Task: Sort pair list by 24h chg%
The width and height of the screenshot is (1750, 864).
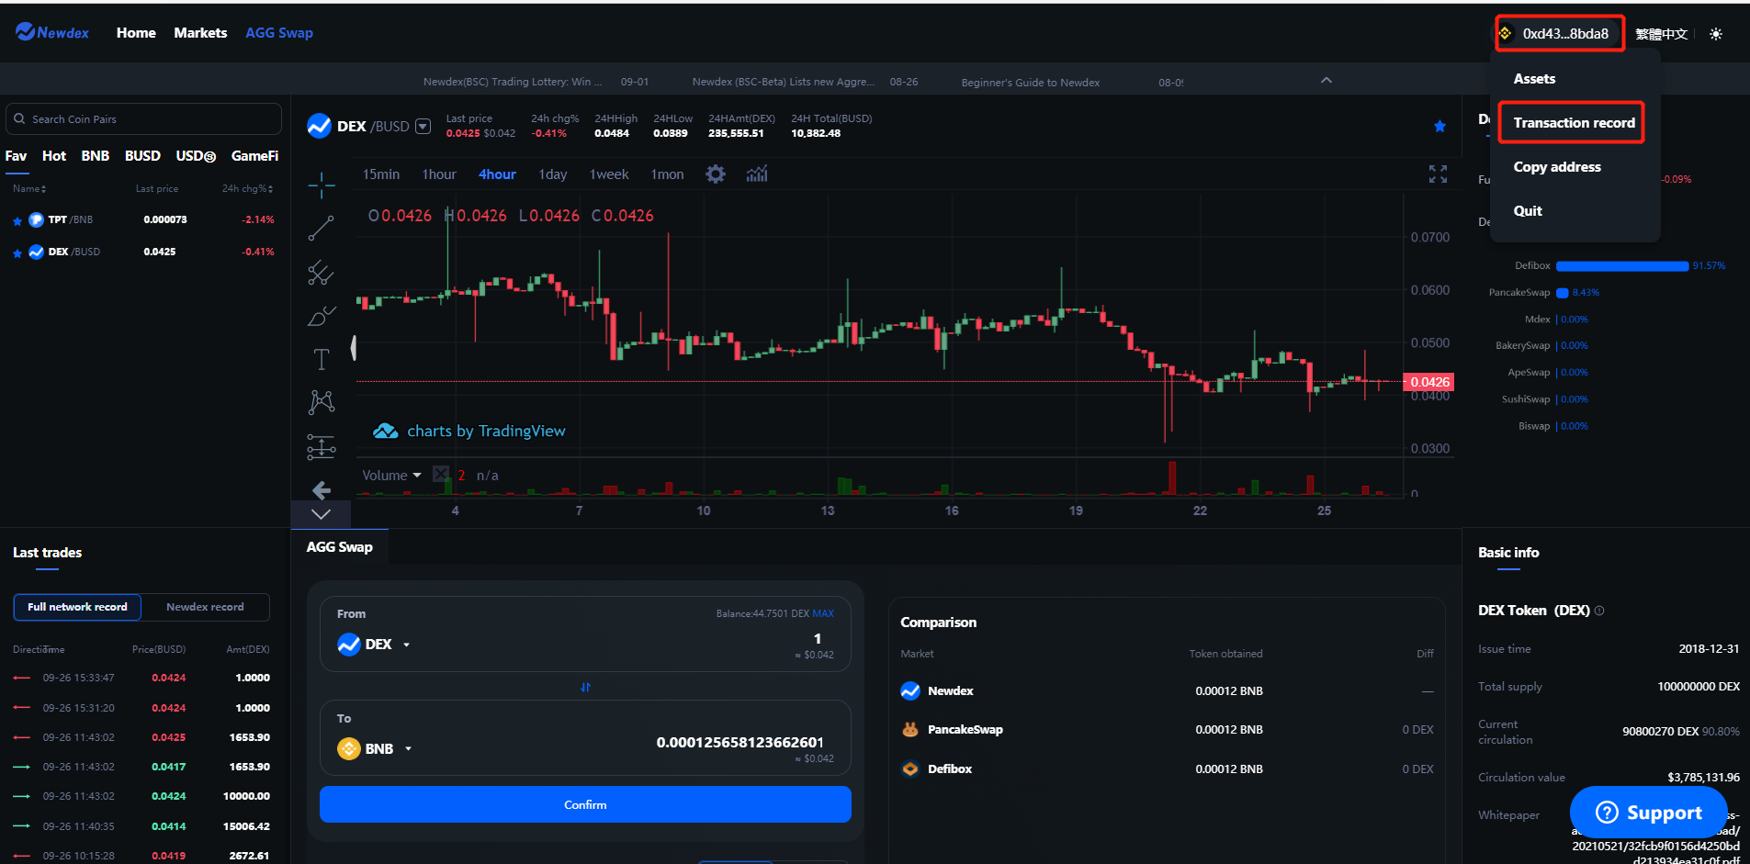Action: pos(247,188)
